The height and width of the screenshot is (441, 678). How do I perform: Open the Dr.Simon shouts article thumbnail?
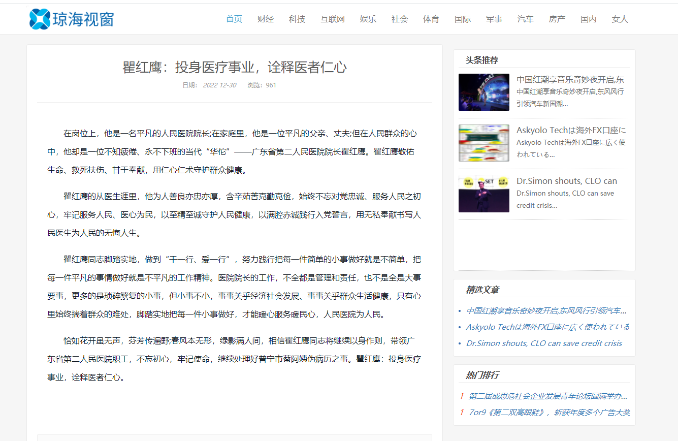tap(484, 194)
